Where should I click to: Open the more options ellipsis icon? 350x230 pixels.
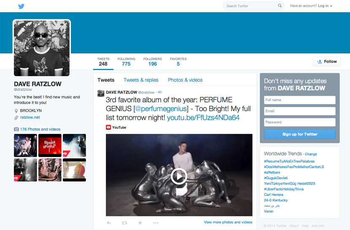(156, 223)
